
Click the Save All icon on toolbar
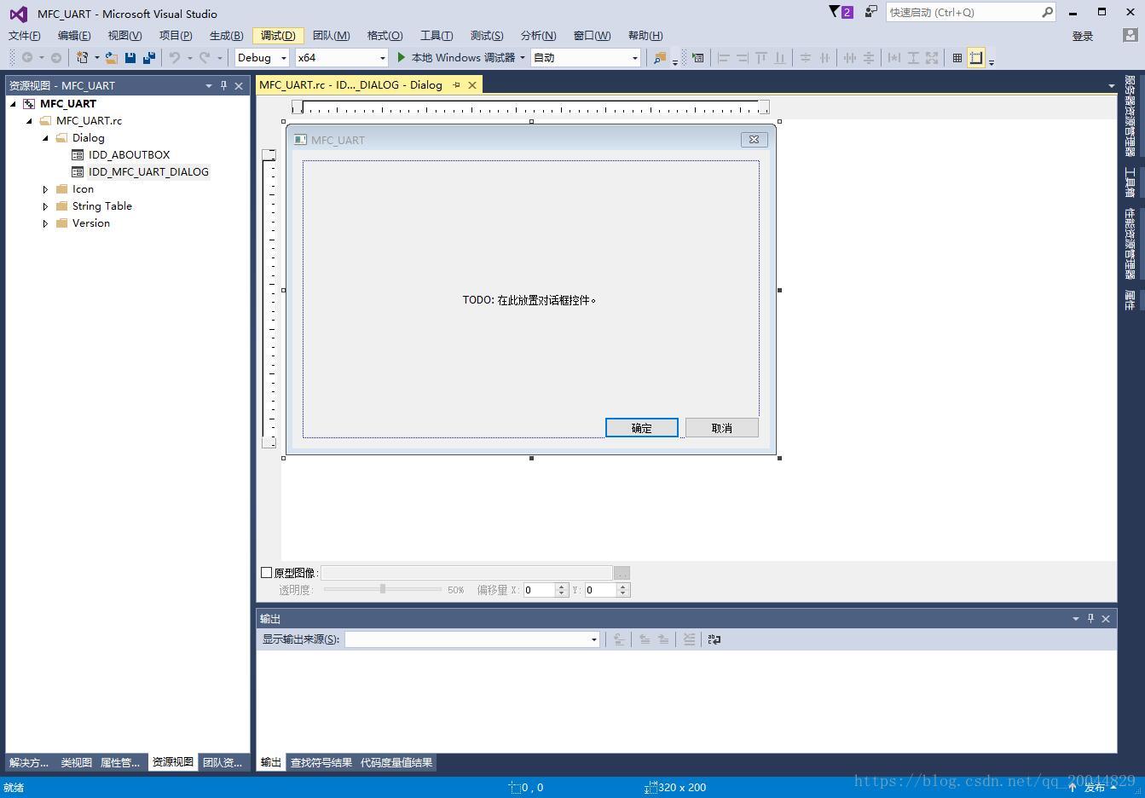coord(149,57)
